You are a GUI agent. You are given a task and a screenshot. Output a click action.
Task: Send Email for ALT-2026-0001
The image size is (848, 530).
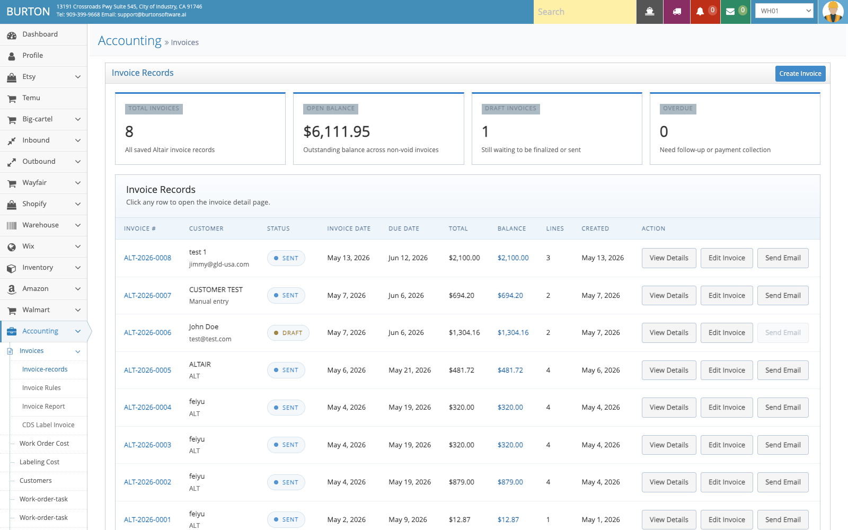pyautogui.click(x=783, y=520)
